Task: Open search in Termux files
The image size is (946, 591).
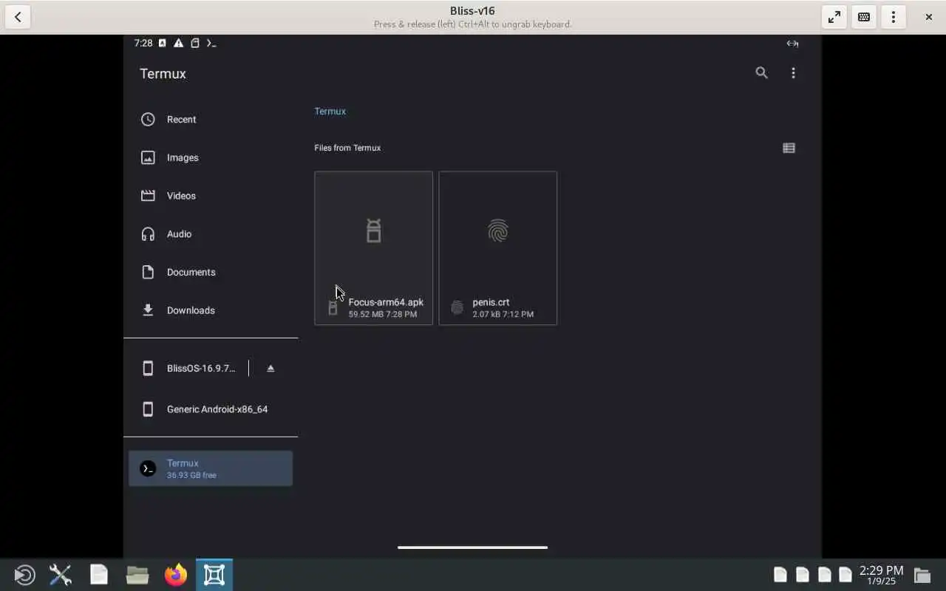Action: pyautogui.click(x=761, y=73)
